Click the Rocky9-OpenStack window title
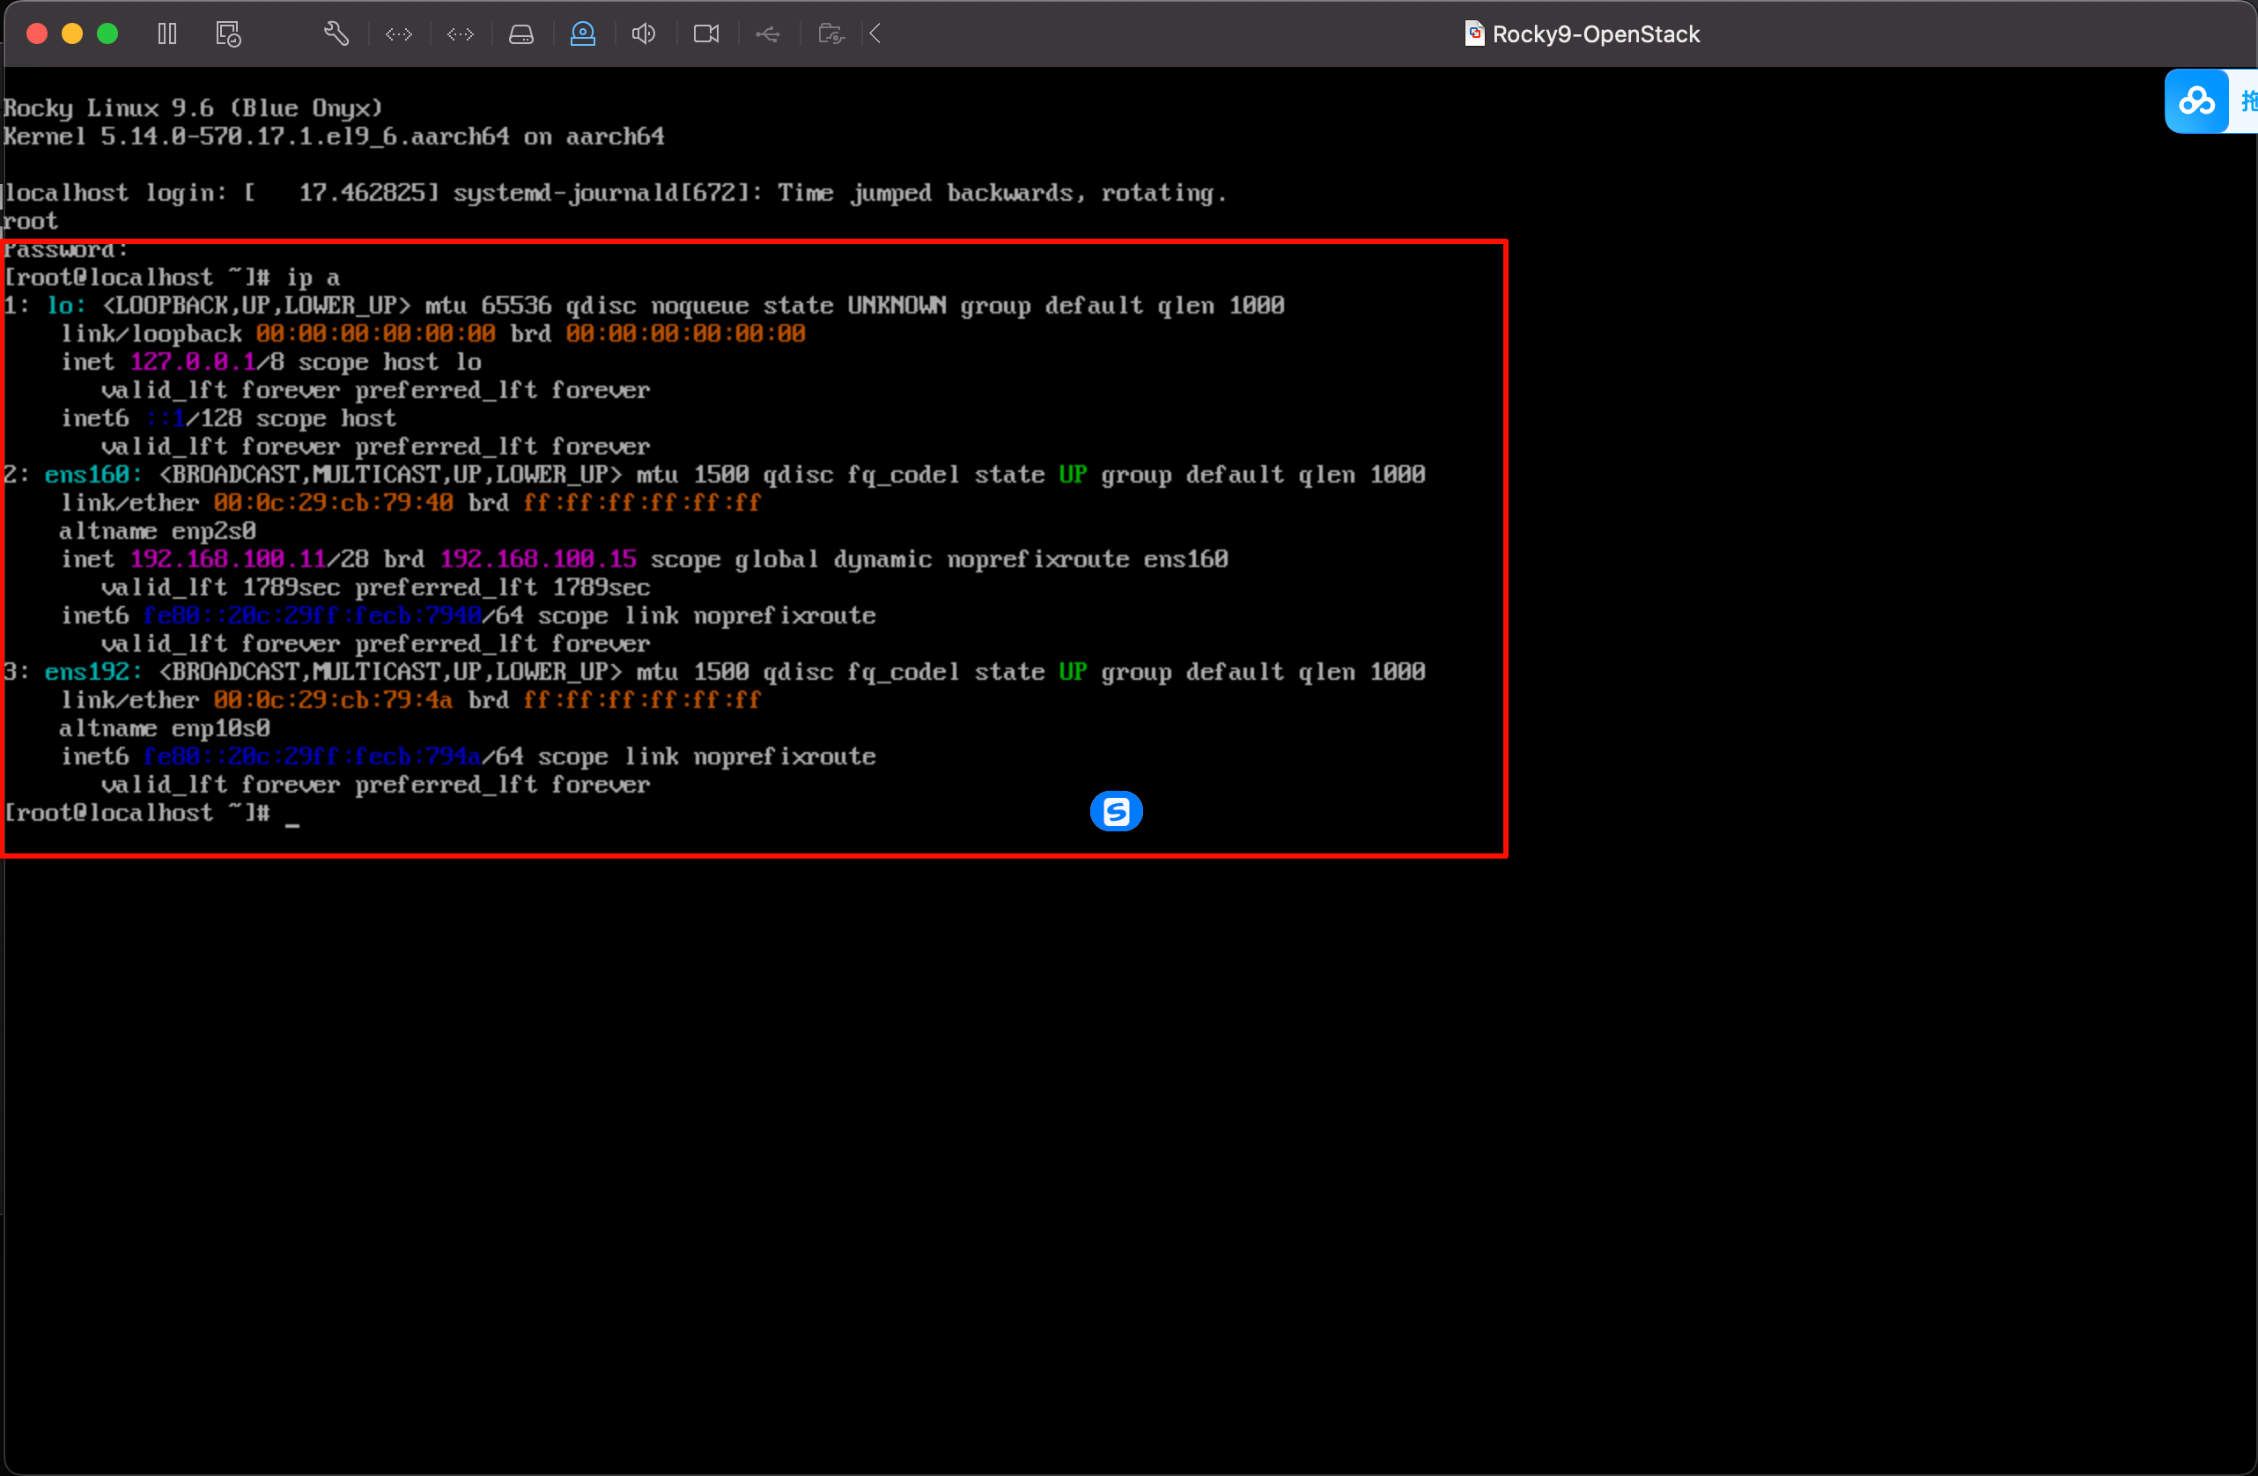Viewport: 2258px width, 1476px height. point(1595,34)
